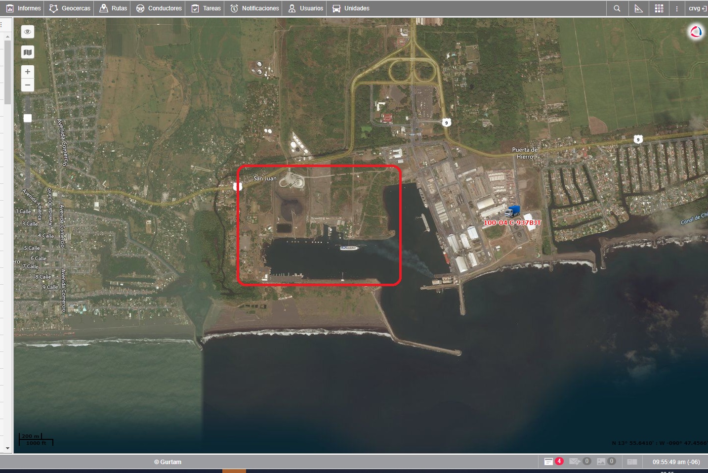The height and width of the screenshot is (473, 708).
Task: Toggle visible layers with eye icon
Action: coord(28,32)
